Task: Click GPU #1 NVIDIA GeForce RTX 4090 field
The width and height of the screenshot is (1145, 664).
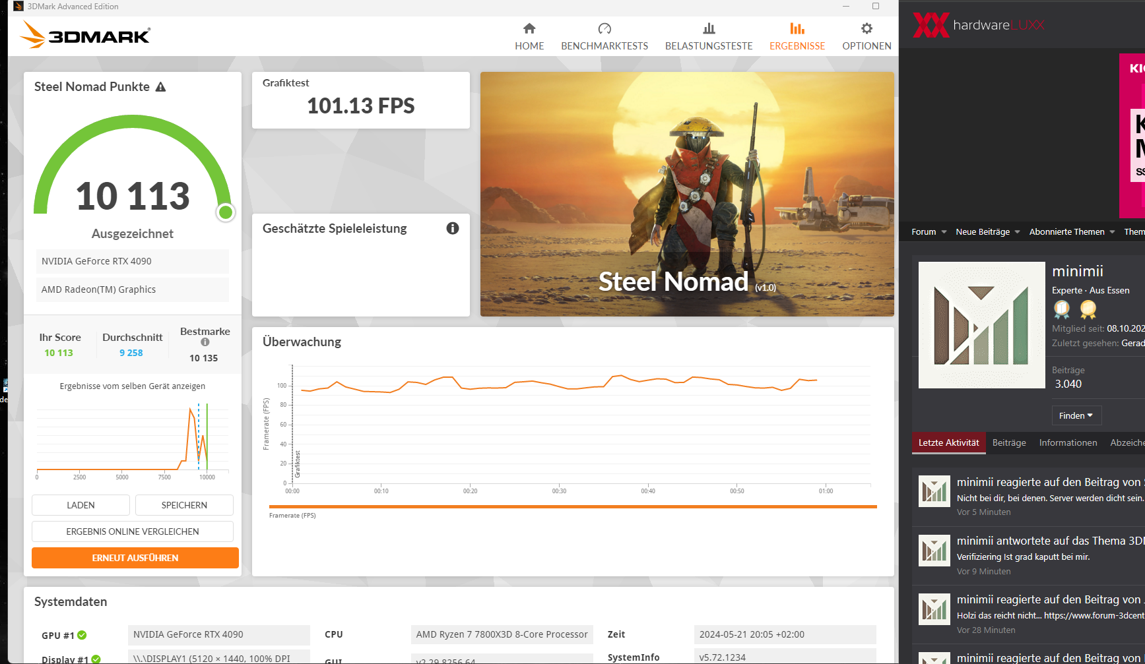Action: 218,635
